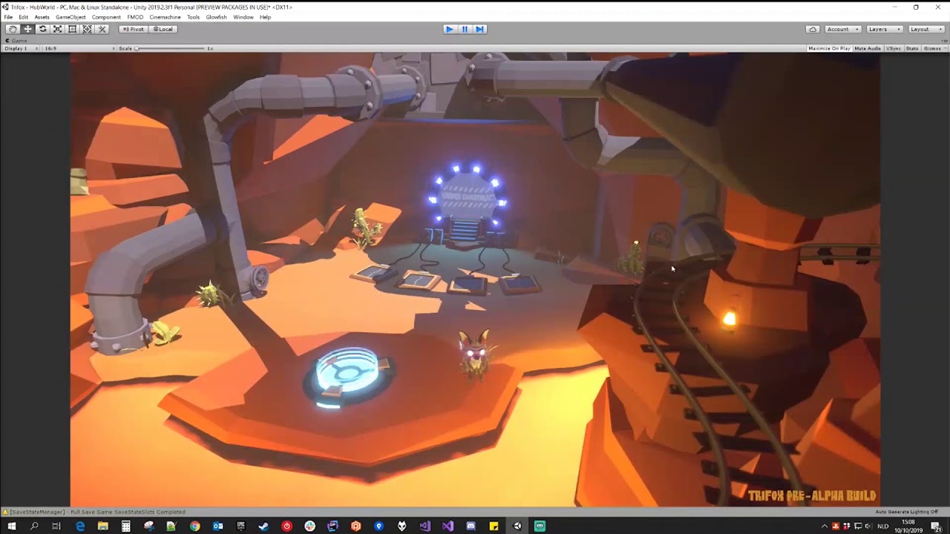
Task: Show hidden system tray icons
Action: pyautogui.click(x=824, y=526)
